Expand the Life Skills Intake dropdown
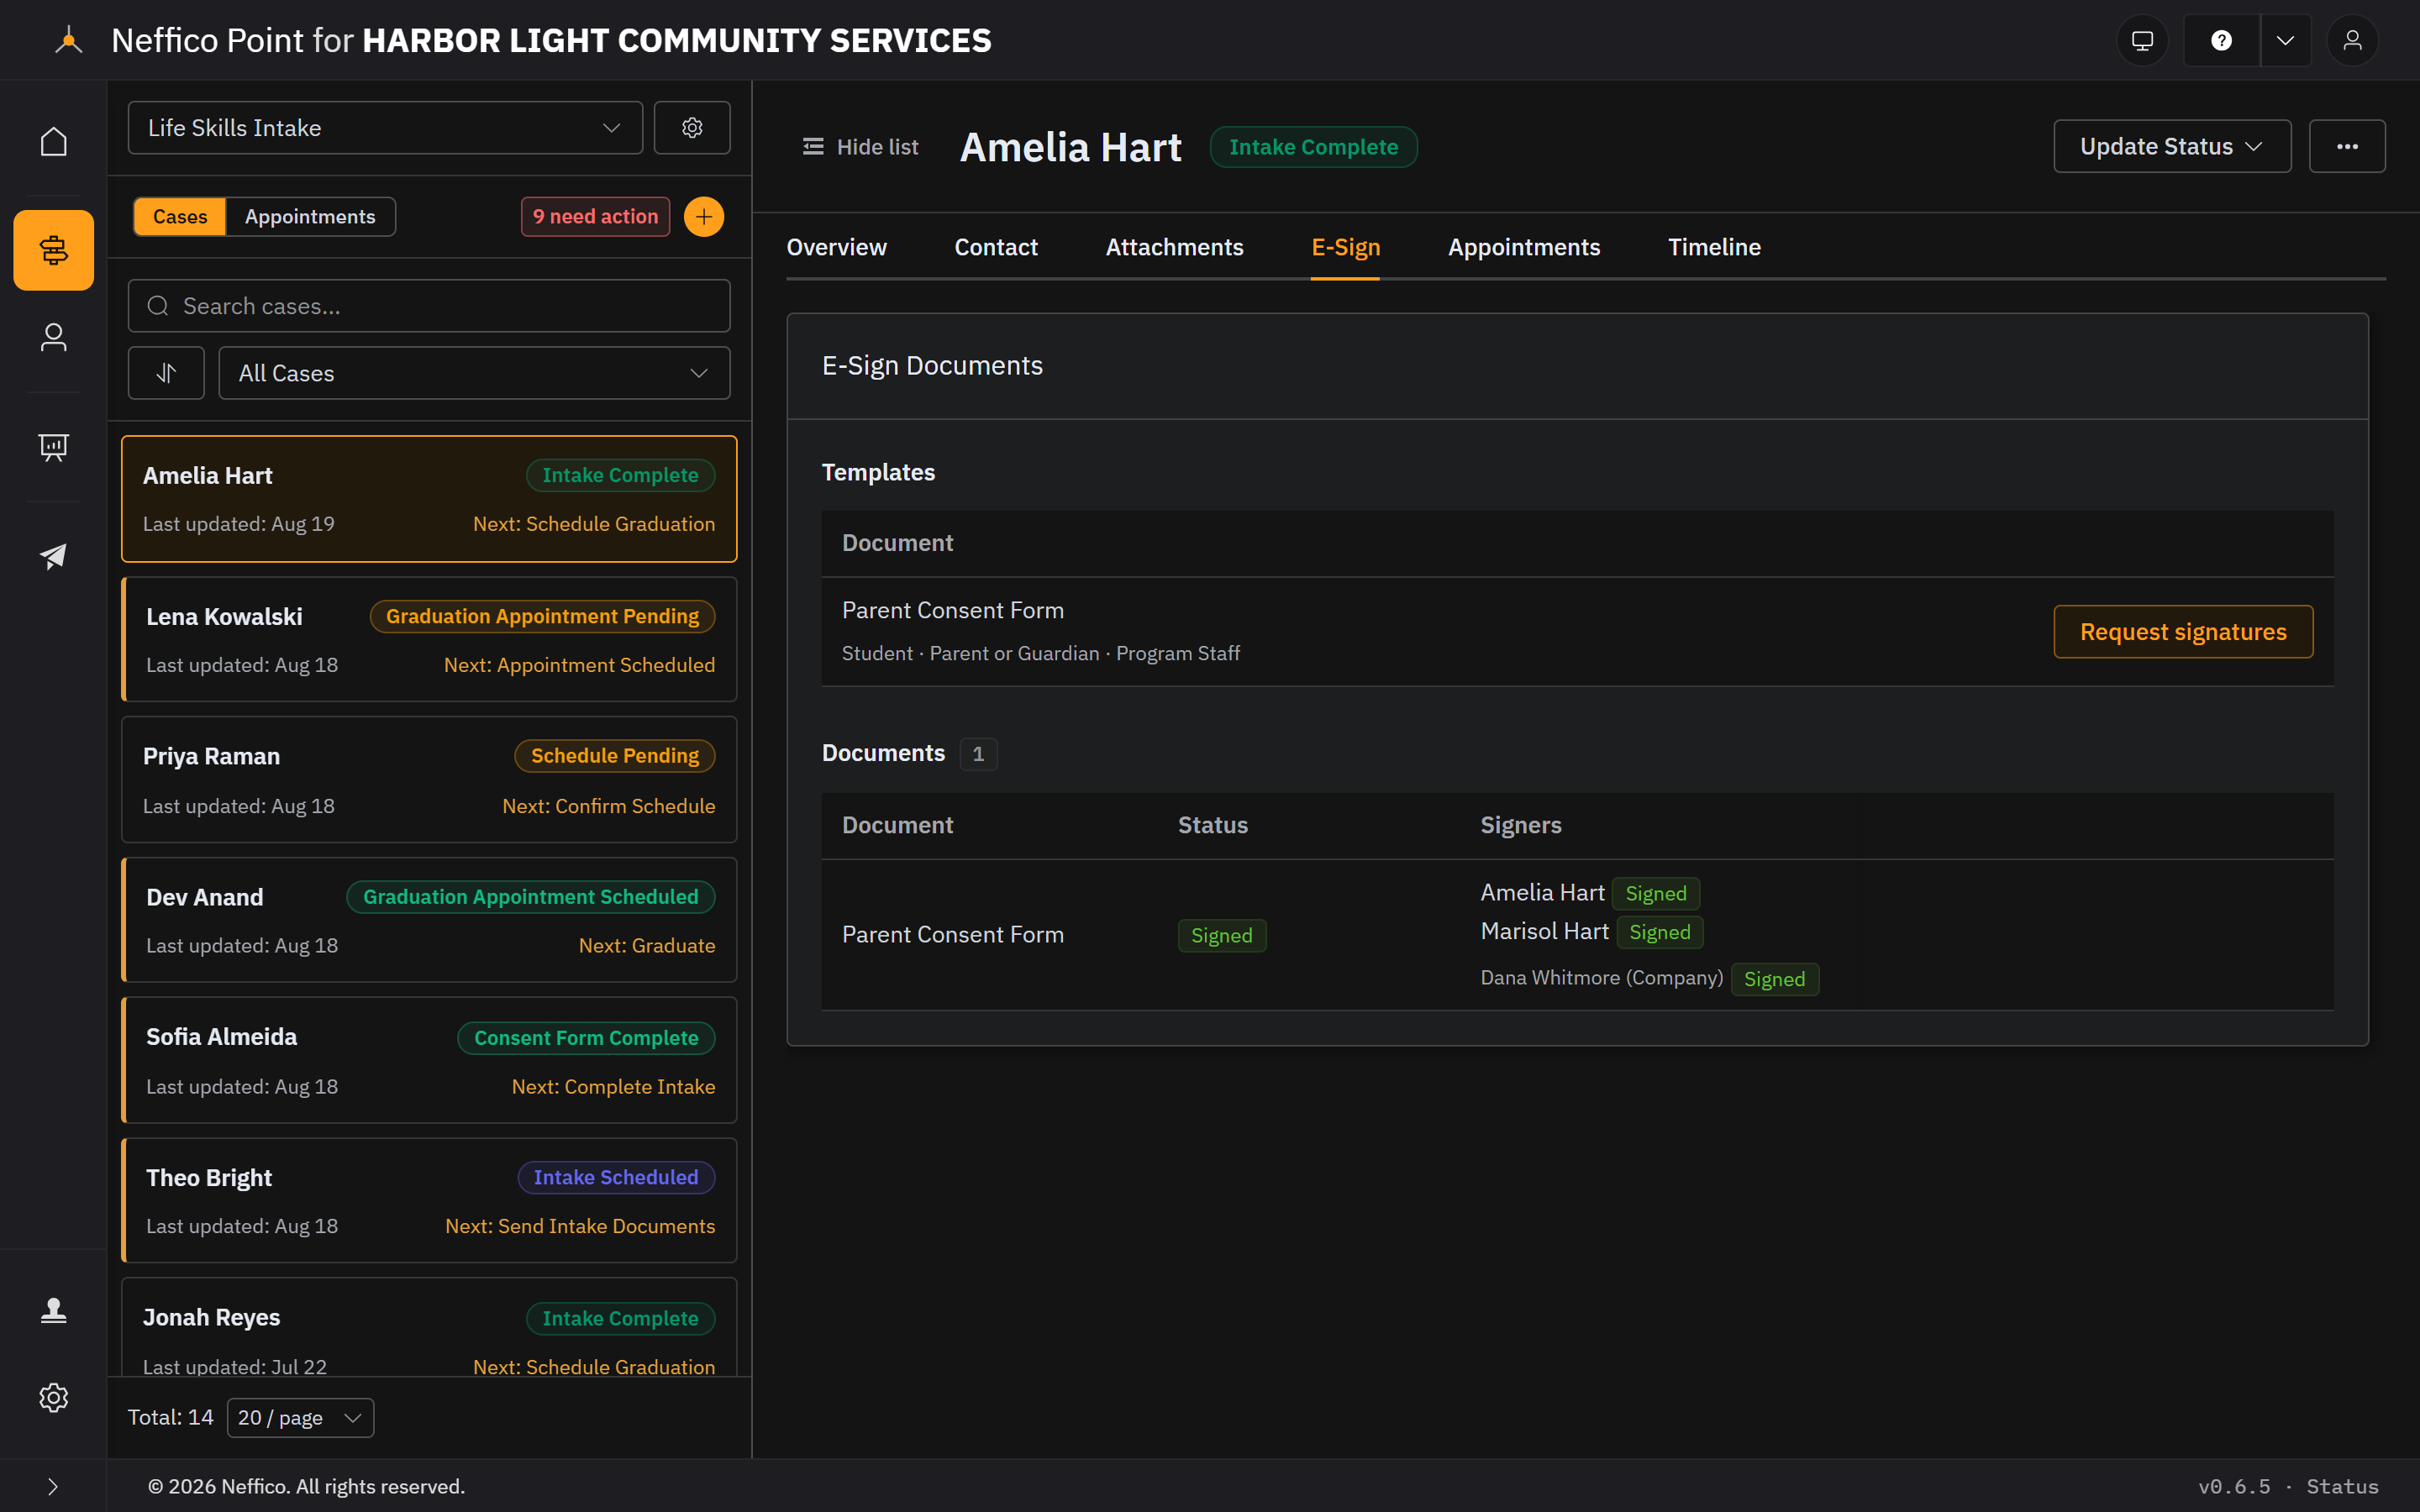Viewport: 2420px width, 1512px height. pos(385,128)
